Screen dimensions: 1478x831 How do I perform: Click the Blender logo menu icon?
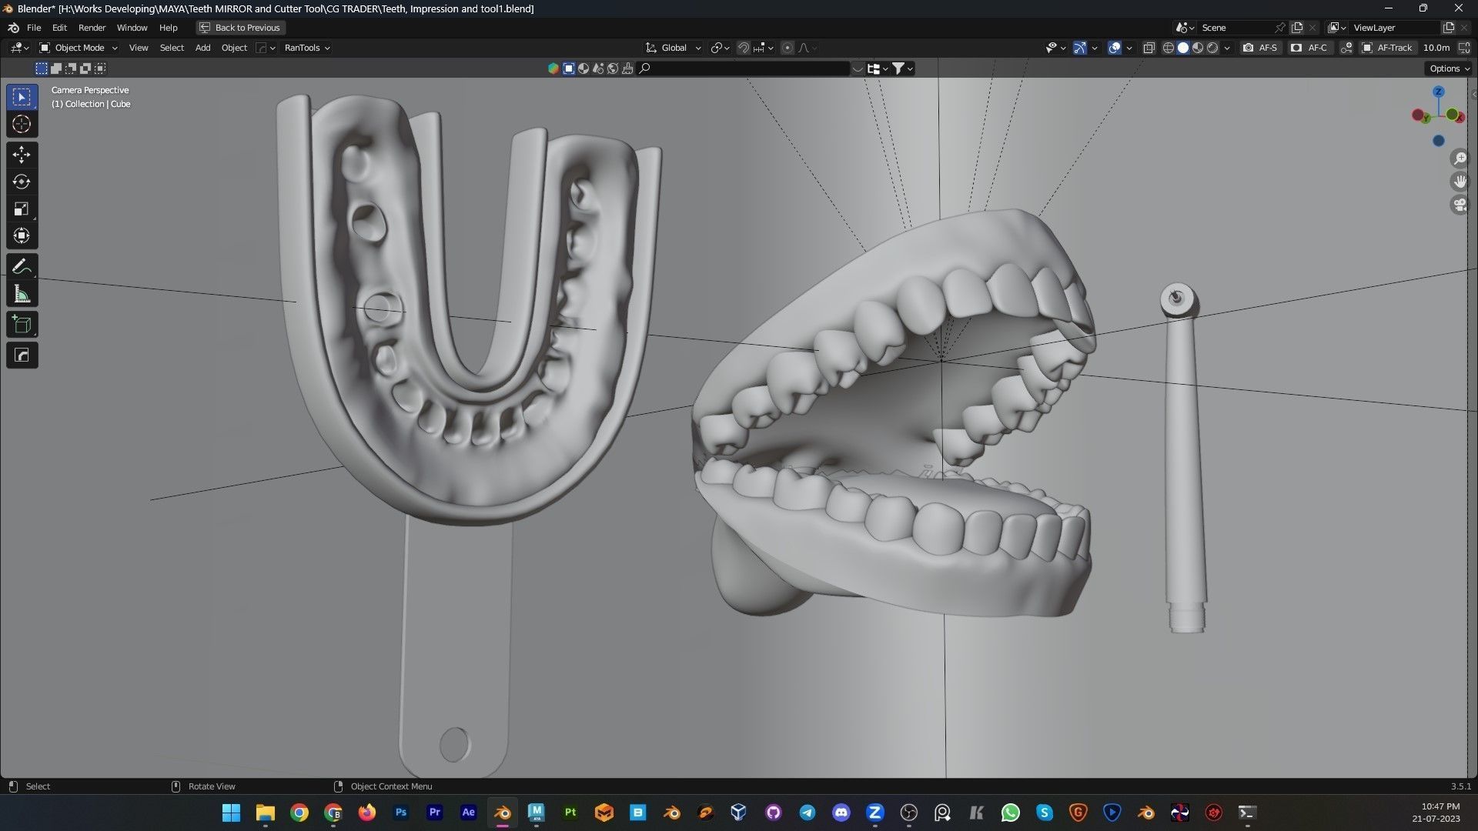[13, 28]
